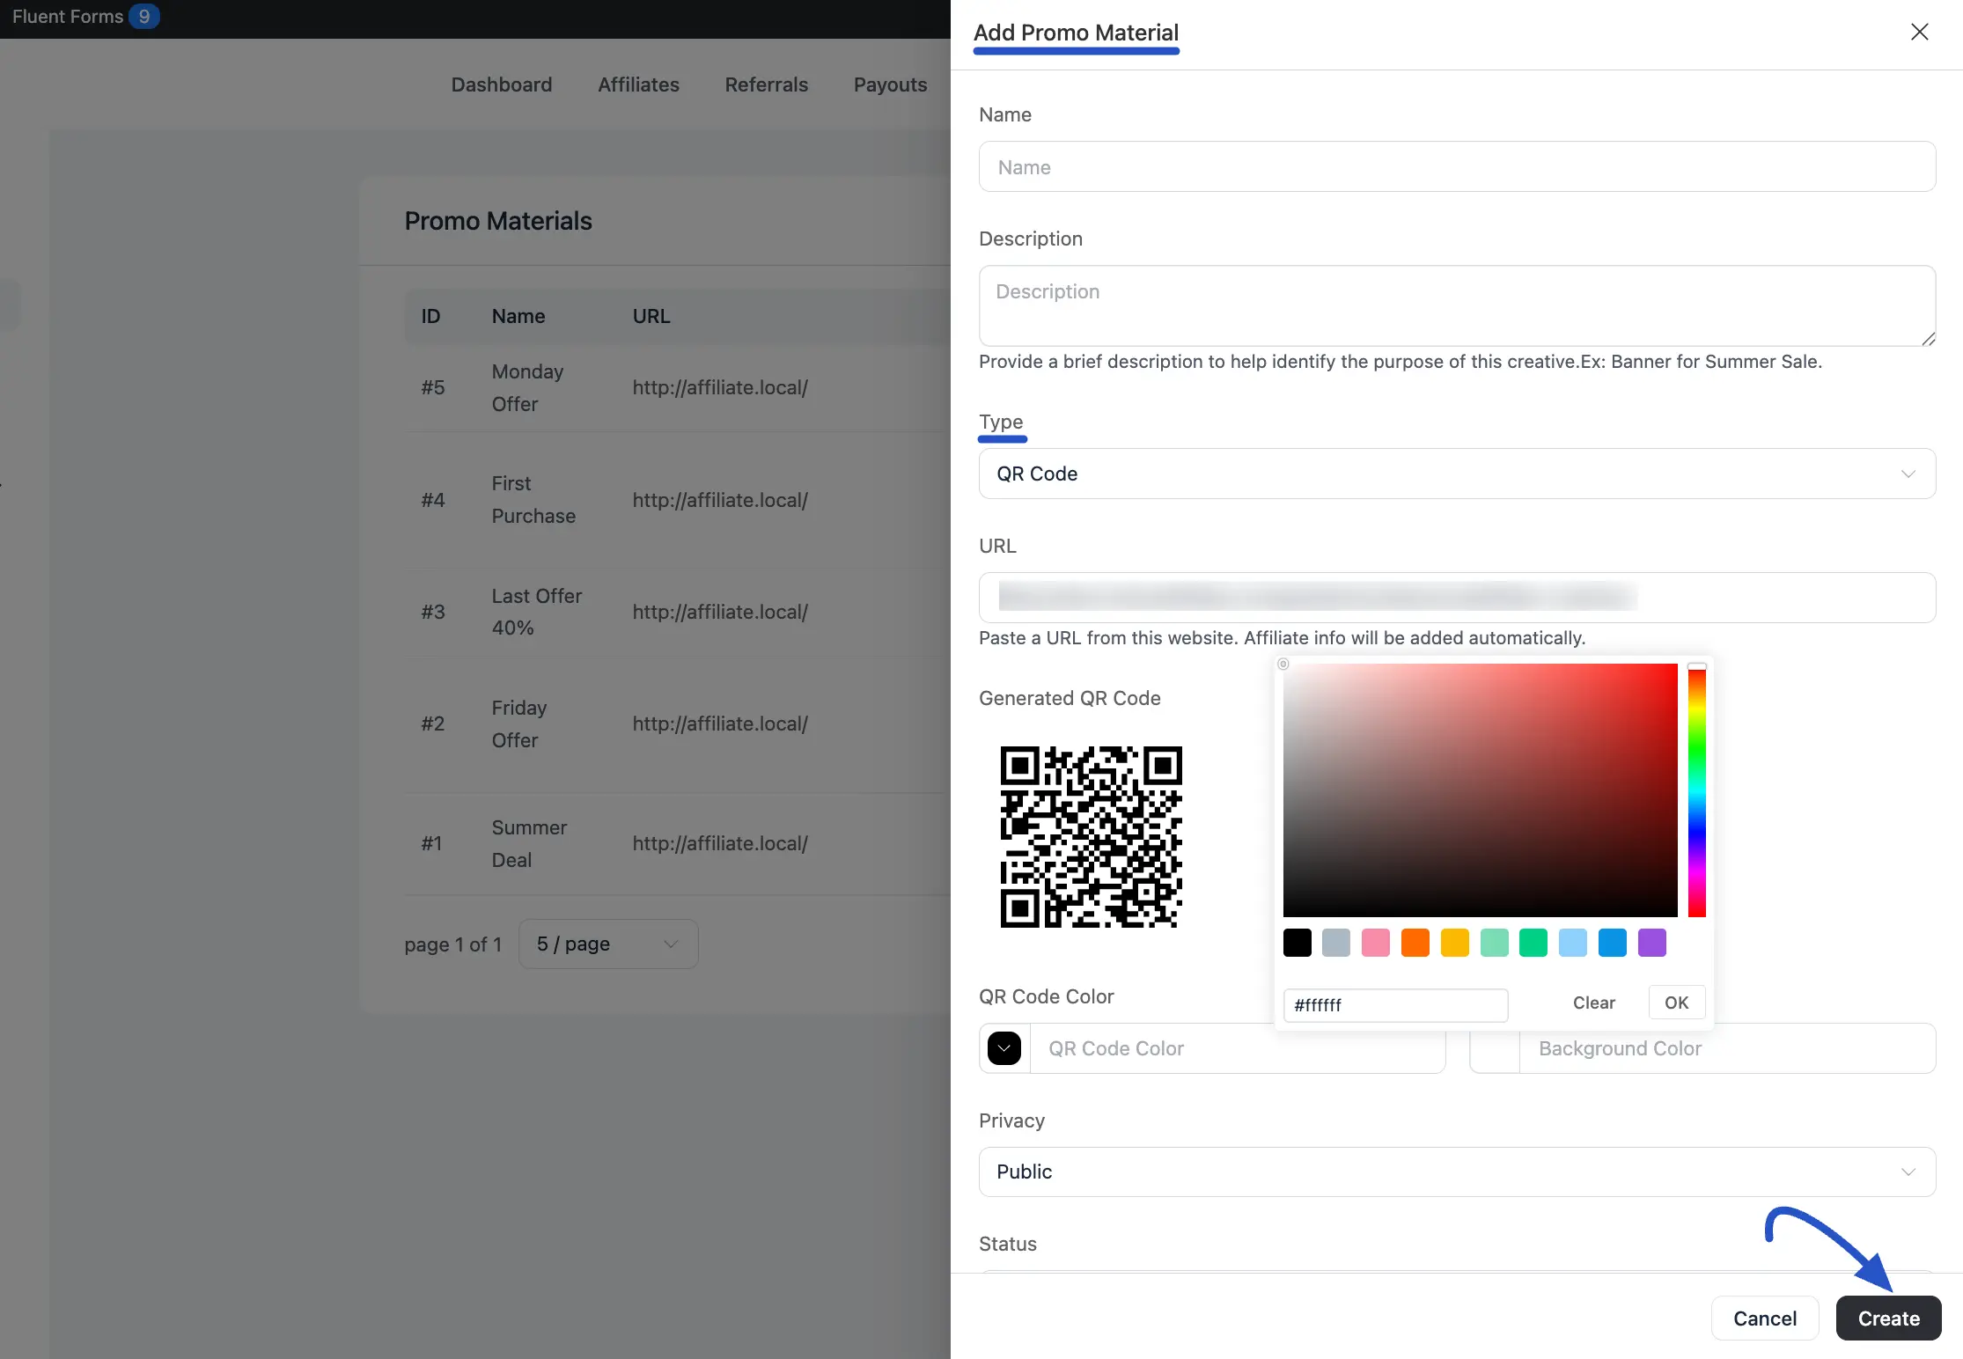Expand the QR Code Color swatch selector
1963x1359 pixels.
1004,1048
